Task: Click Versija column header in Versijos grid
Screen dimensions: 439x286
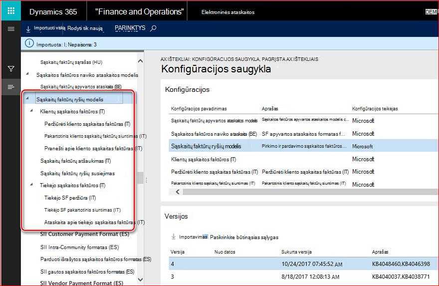Action: [x=178, y=252]
